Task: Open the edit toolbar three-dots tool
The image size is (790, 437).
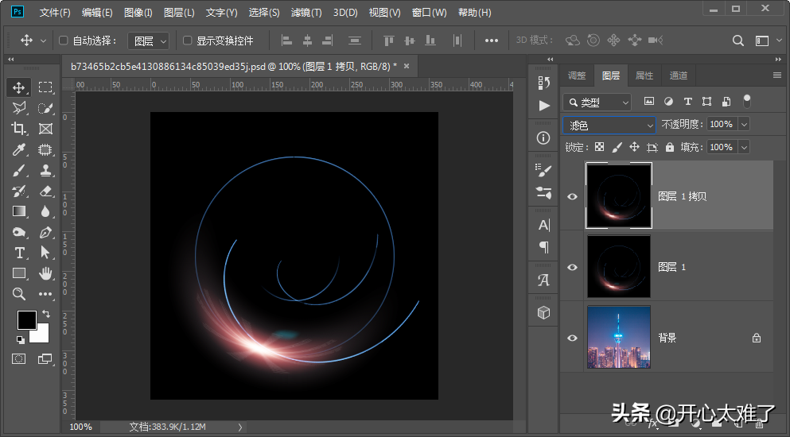Action: pyautogui.click(x=45, y=294)
